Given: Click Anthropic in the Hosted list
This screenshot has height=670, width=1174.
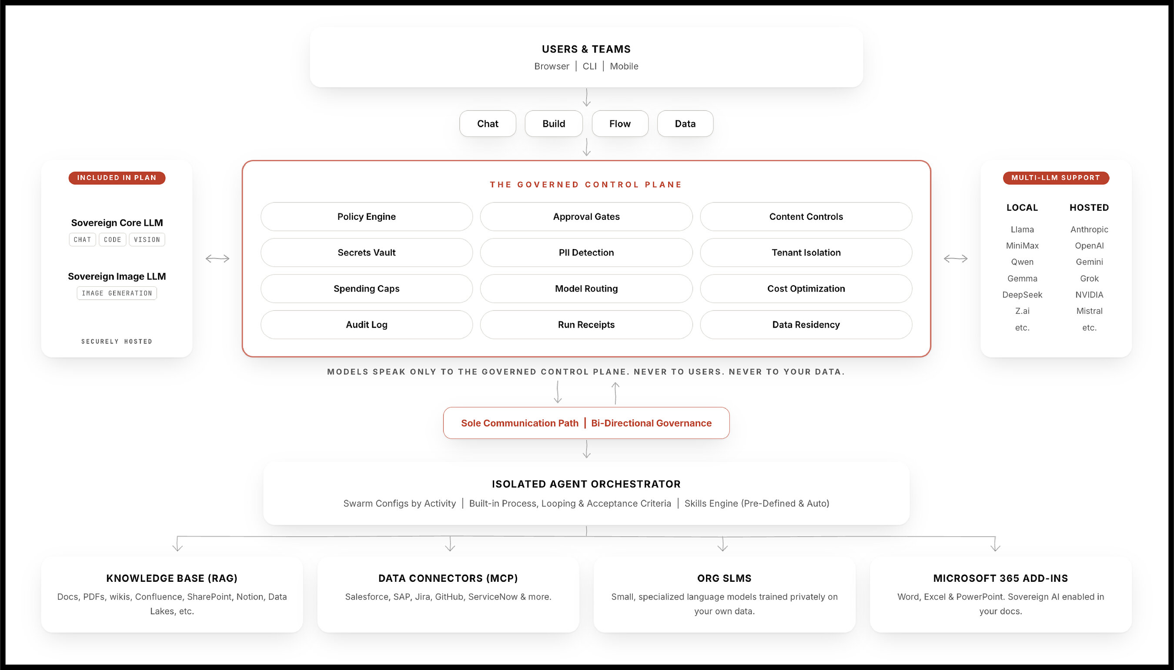Looking at the screenshot, I should 1089,229.
